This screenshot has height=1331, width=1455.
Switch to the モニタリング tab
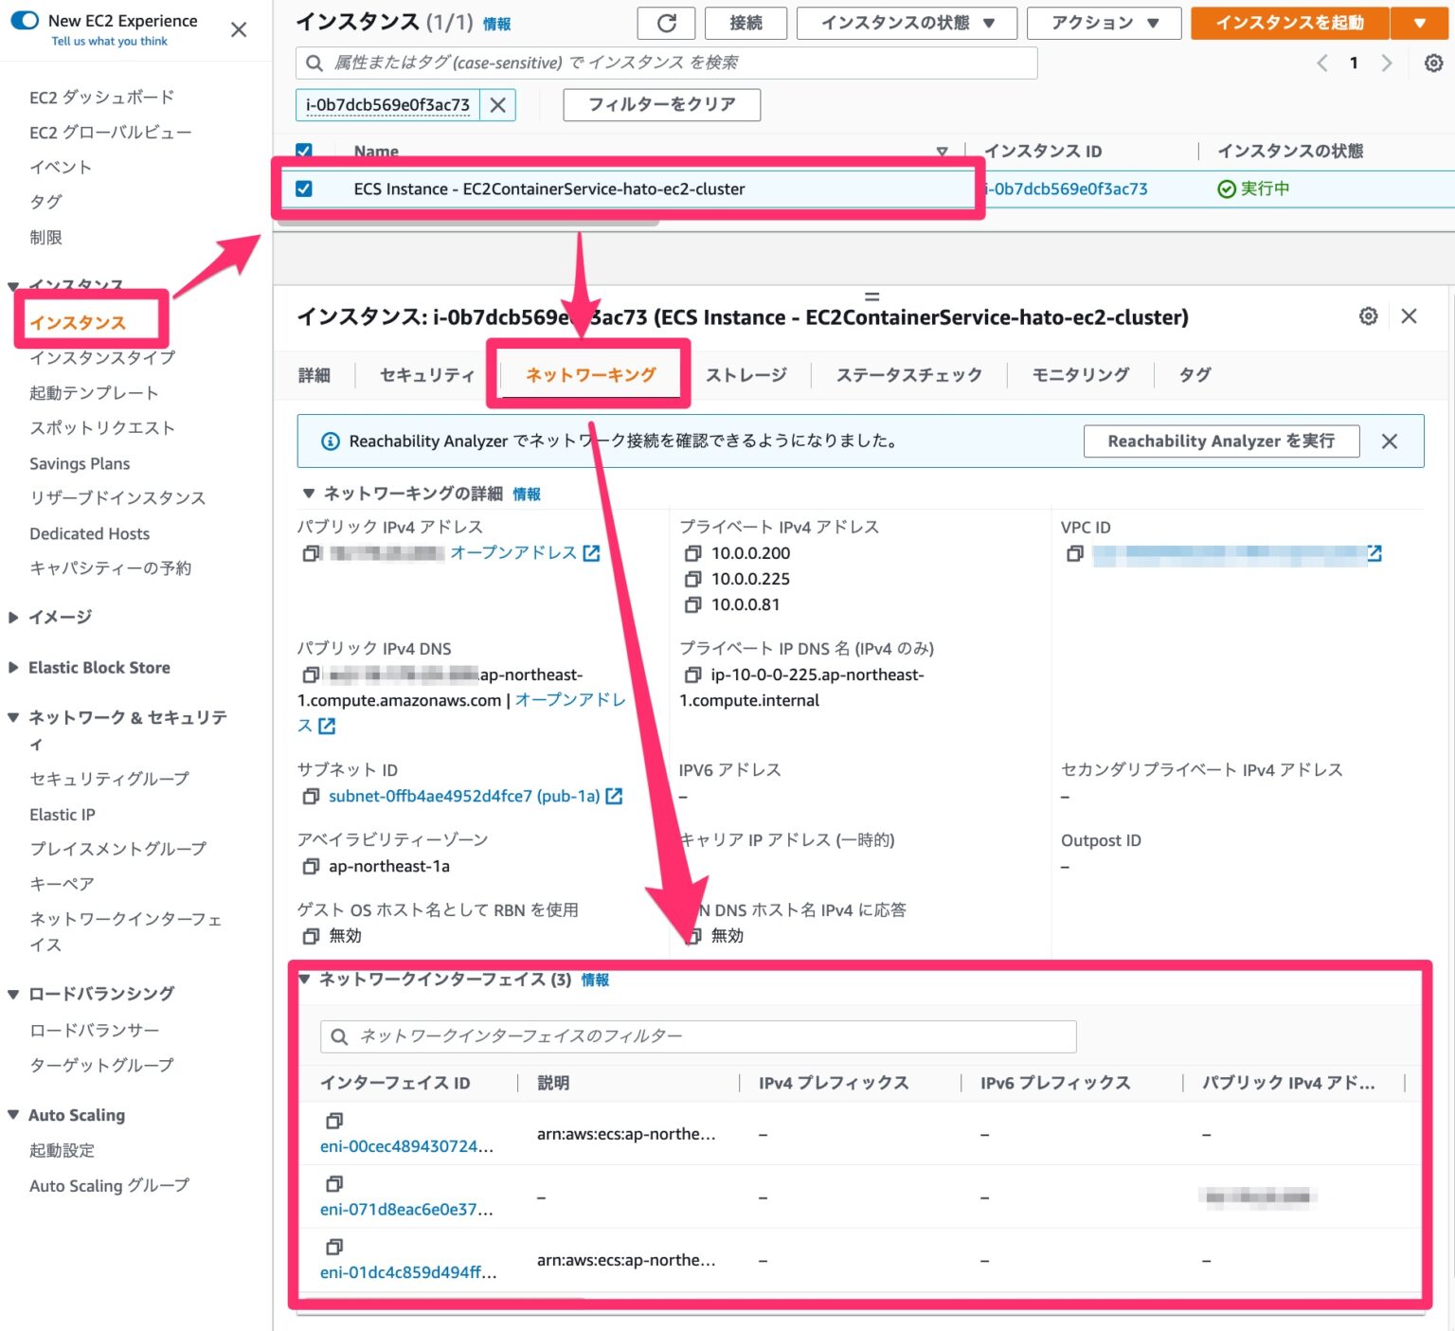[1079, 374]
